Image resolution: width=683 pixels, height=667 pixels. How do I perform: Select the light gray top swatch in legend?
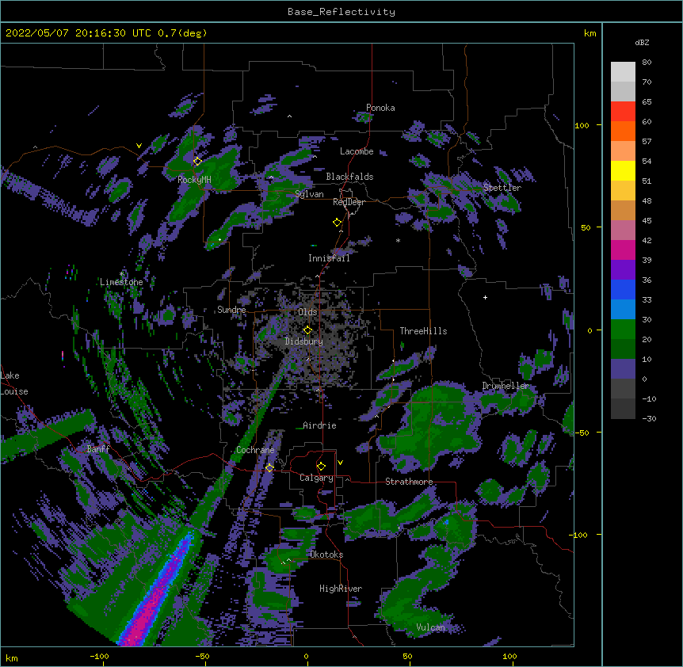(623, 71)
